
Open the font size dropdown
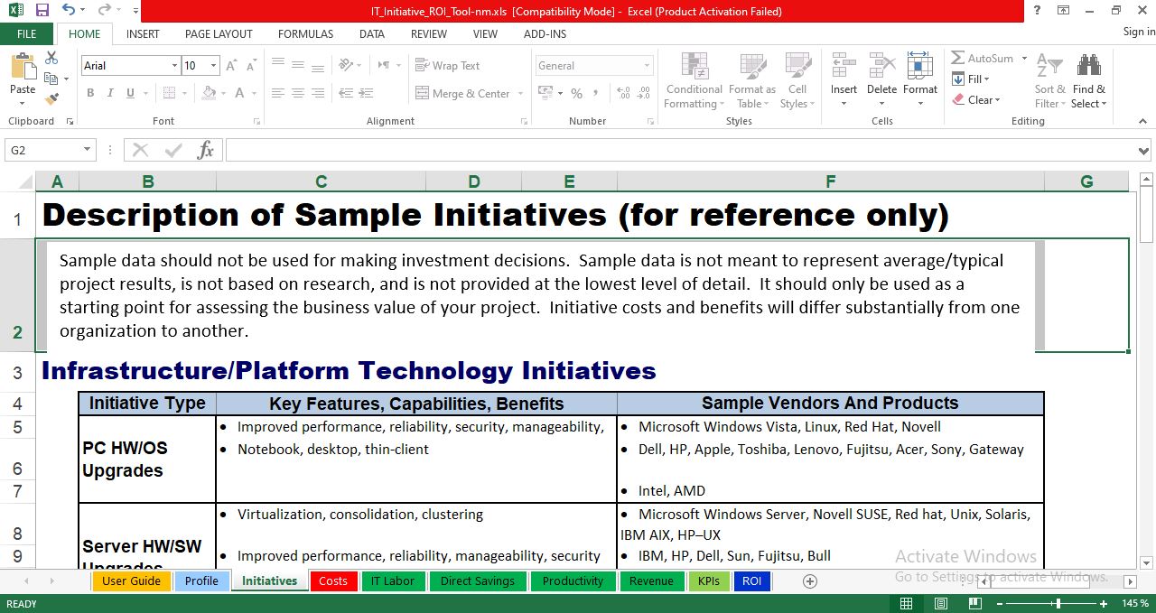213,66
